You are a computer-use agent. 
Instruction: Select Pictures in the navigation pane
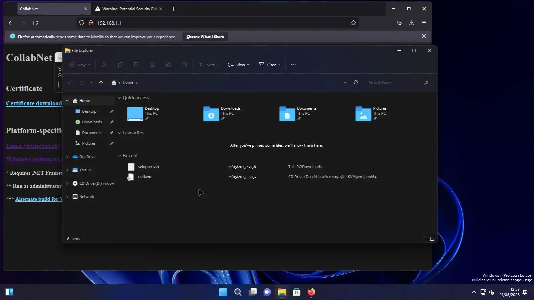pyautogui.click(x=89, y=143)
